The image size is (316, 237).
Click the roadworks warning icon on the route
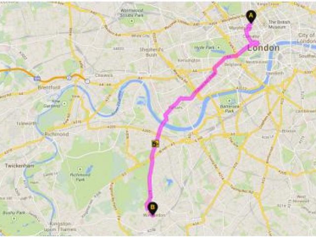coord(155,144)
